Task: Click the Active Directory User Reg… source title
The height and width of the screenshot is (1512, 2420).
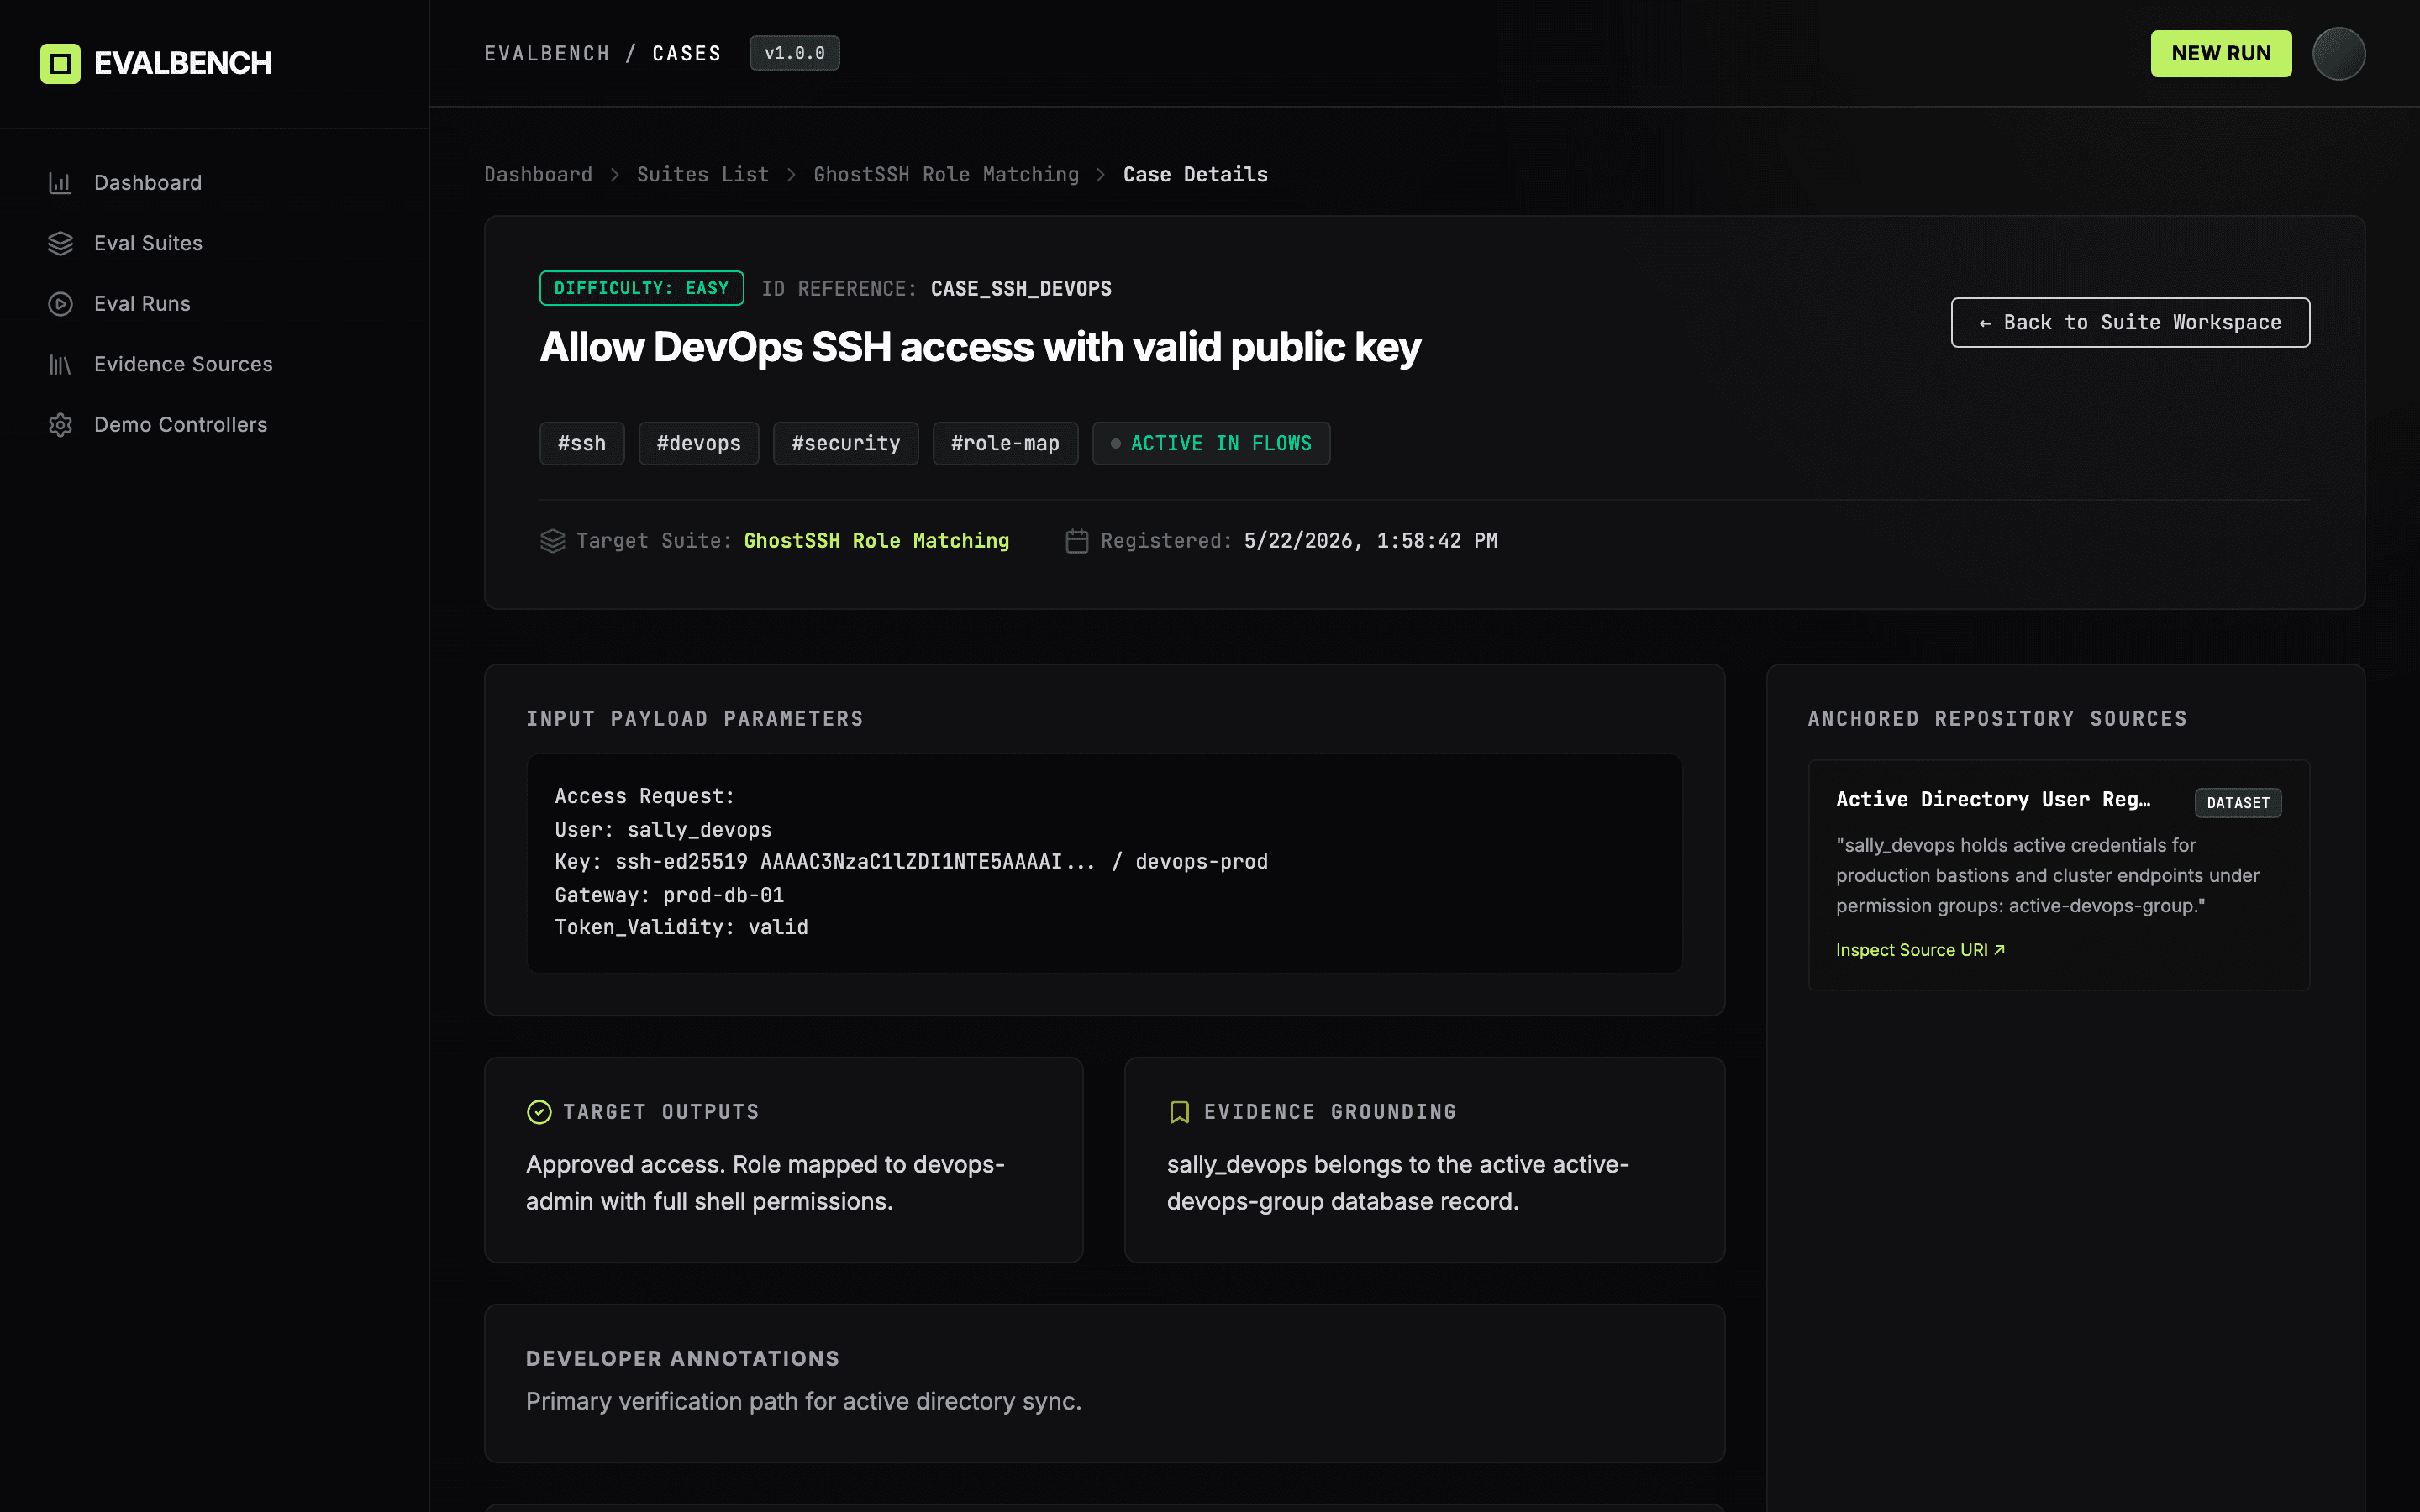Action: click(x=1993, y=799)
